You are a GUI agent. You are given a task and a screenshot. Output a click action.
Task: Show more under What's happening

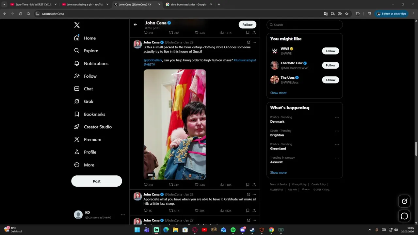pyautogui.click(x=278, y=173)
